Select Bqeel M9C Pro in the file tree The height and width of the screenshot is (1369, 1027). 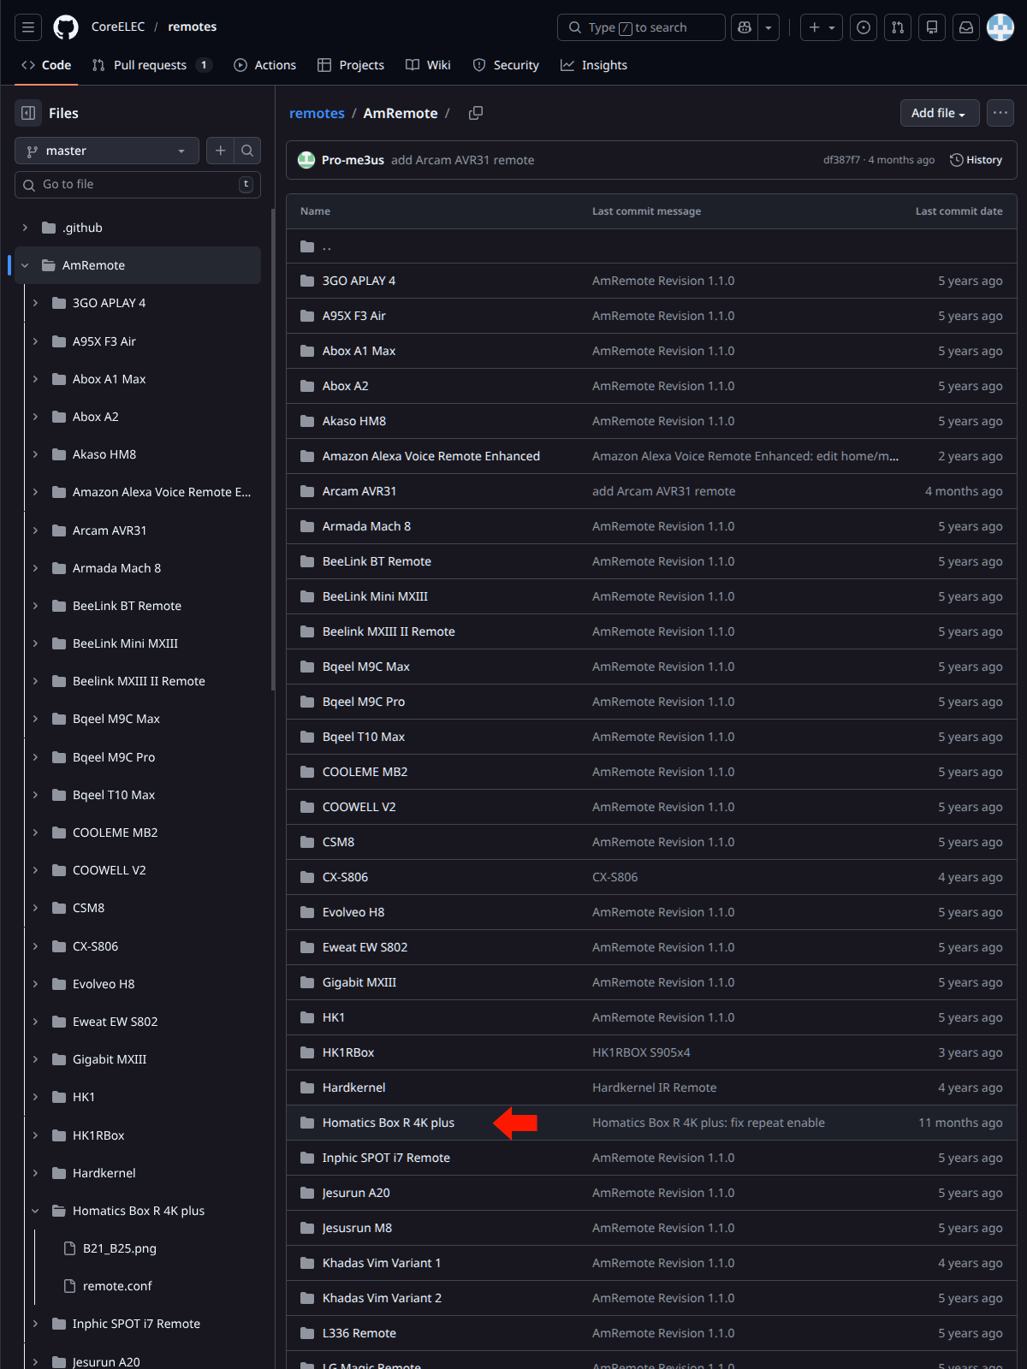(x=114, y=757)
